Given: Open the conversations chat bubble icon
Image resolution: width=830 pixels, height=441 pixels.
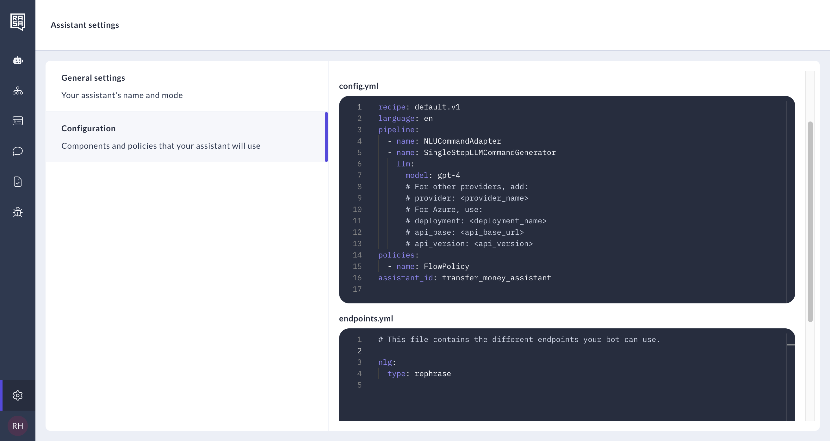Looking at the screenshot, I should point(17,151).
